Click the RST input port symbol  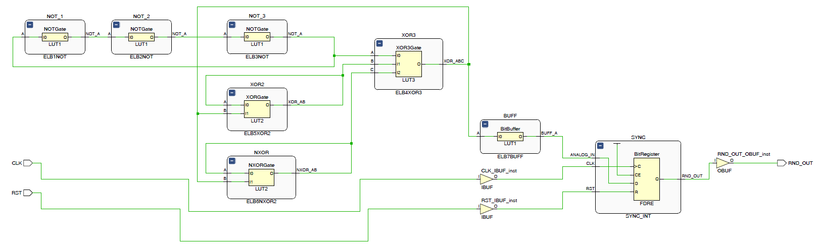(28, 193)
